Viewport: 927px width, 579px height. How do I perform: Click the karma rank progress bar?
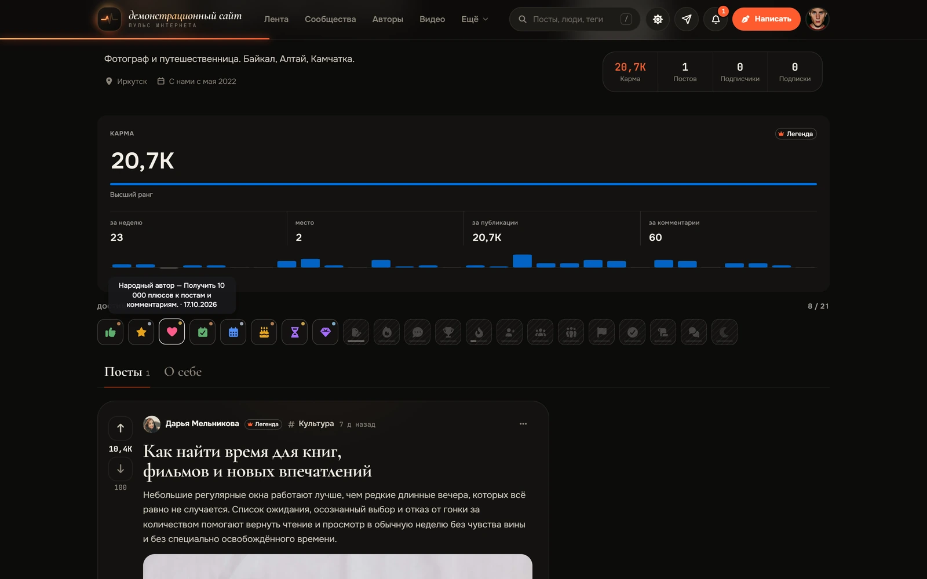click(x=463, y=184)
